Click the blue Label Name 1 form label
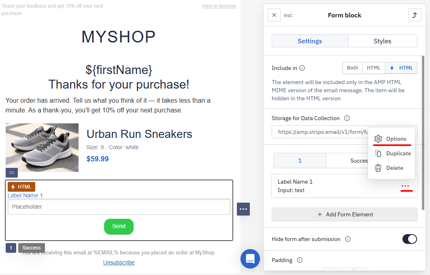 pos(25,195)
